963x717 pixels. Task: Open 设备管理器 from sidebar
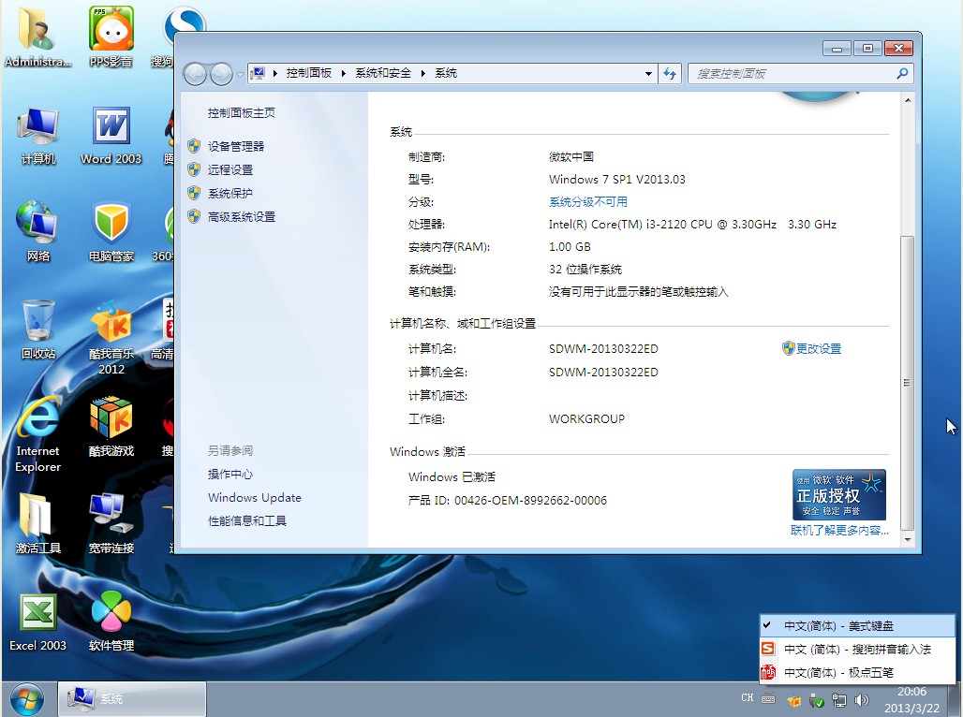click(236, 146)
